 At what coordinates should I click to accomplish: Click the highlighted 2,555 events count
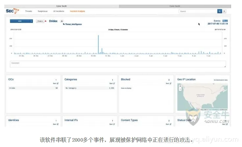(225, 21)
